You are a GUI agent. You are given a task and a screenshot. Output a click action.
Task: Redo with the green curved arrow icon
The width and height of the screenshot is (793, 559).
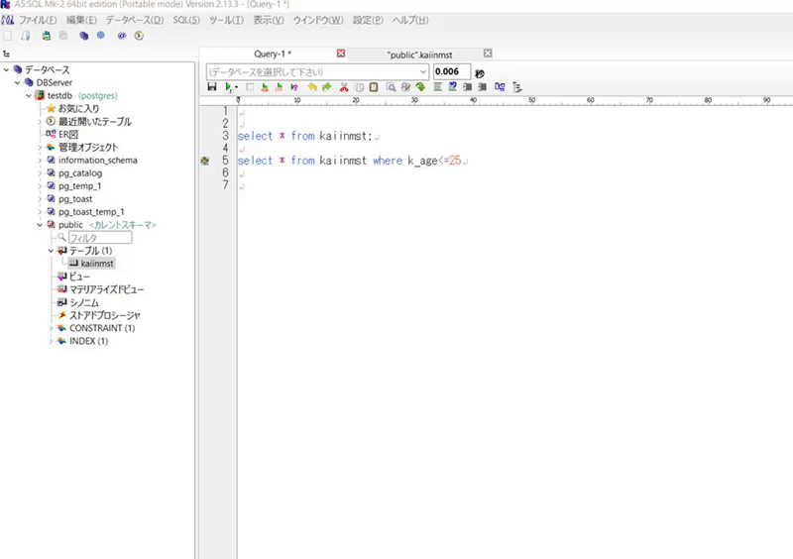327,87
